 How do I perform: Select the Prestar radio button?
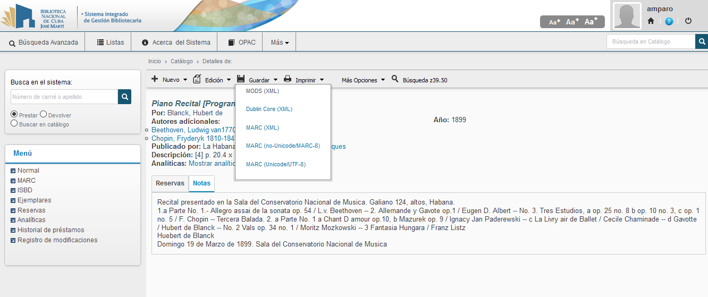click(x=14, y=114)
